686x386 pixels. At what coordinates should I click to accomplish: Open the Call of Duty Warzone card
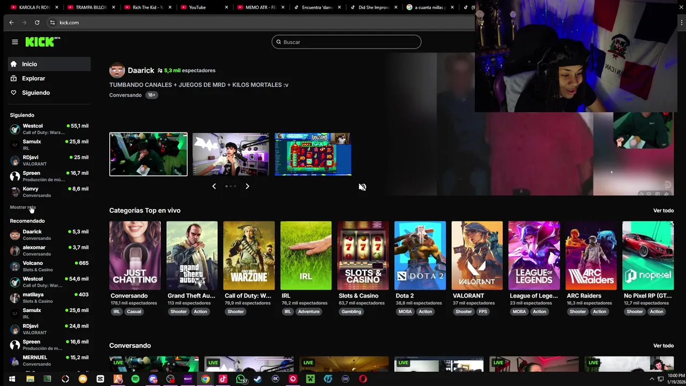pos(249,255)
